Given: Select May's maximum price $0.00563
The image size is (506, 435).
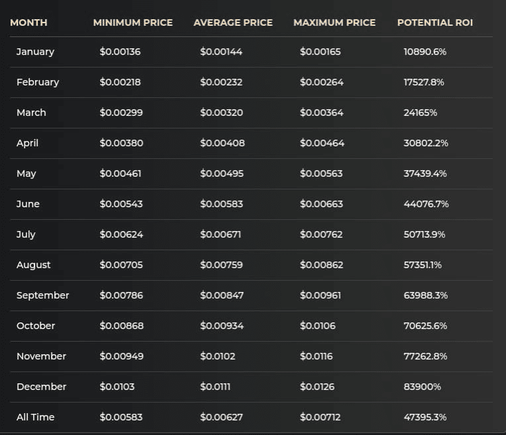Looking at the screenshot, I should pyautogui.click(x=321, y=173).
